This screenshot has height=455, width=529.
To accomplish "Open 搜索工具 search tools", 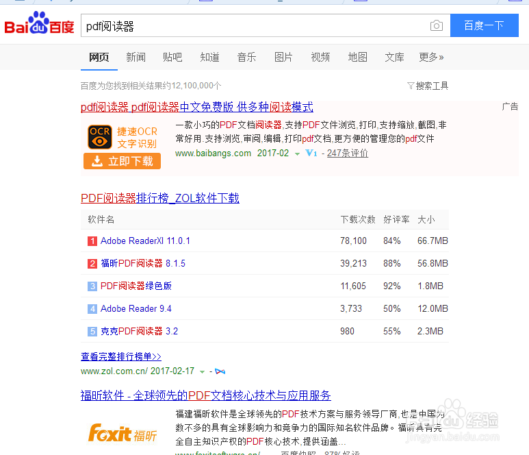I will tap(432, 86).
